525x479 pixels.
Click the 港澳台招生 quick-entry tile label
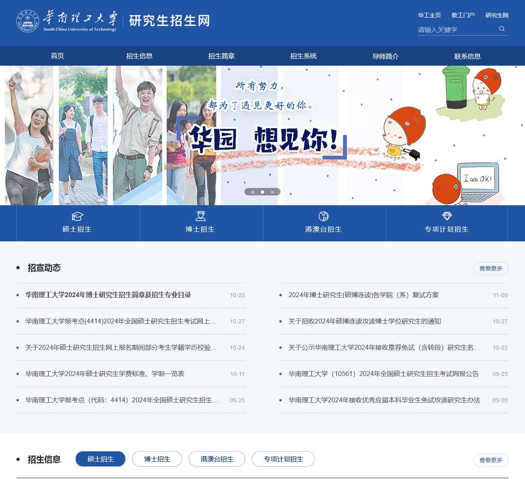(x=324, y=229)
